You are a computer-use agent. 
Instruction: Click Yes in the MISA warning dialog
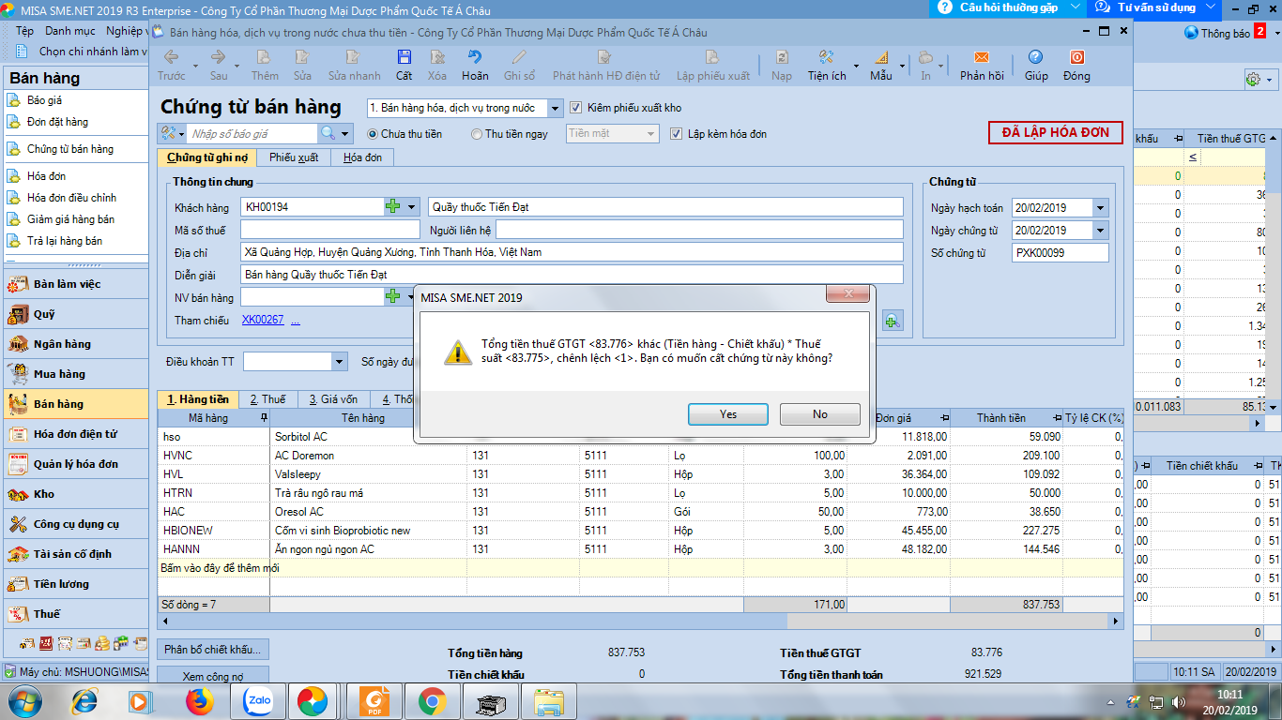(727, 414)
